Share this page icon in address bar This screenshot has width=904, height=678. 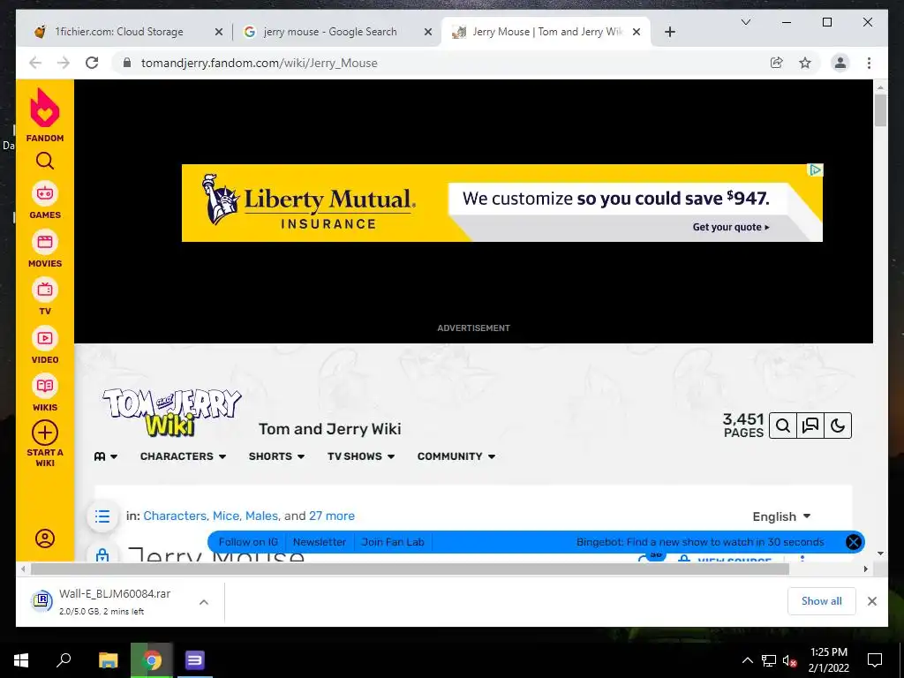click(777, 63)
